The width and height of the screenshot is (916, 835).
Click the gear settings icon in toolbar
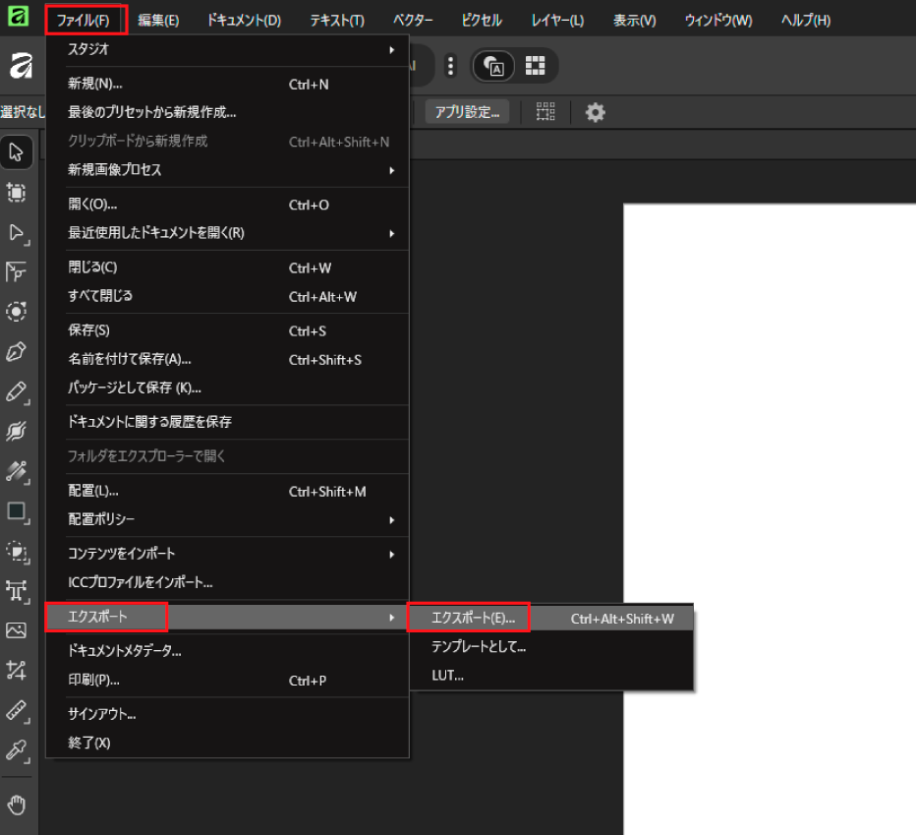click(595, 112)
